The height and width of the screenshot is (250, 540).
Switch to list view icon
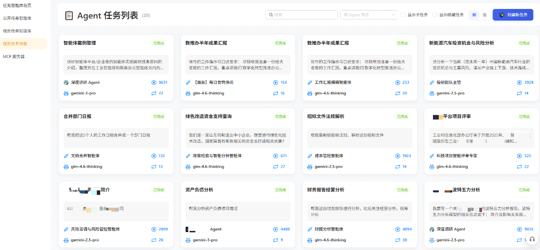484,15
